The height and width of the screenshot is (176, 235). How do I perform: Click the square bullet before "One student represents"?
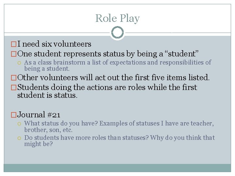tap(14, 53)
